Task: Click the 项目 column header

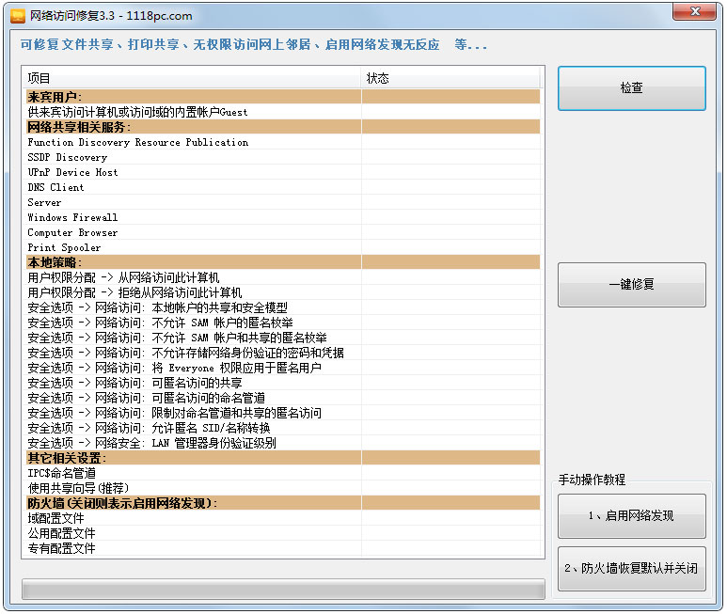Action: point(192,78)
